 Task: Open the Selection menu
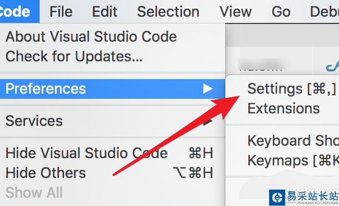pyautogui.click(x=168, y=11)
